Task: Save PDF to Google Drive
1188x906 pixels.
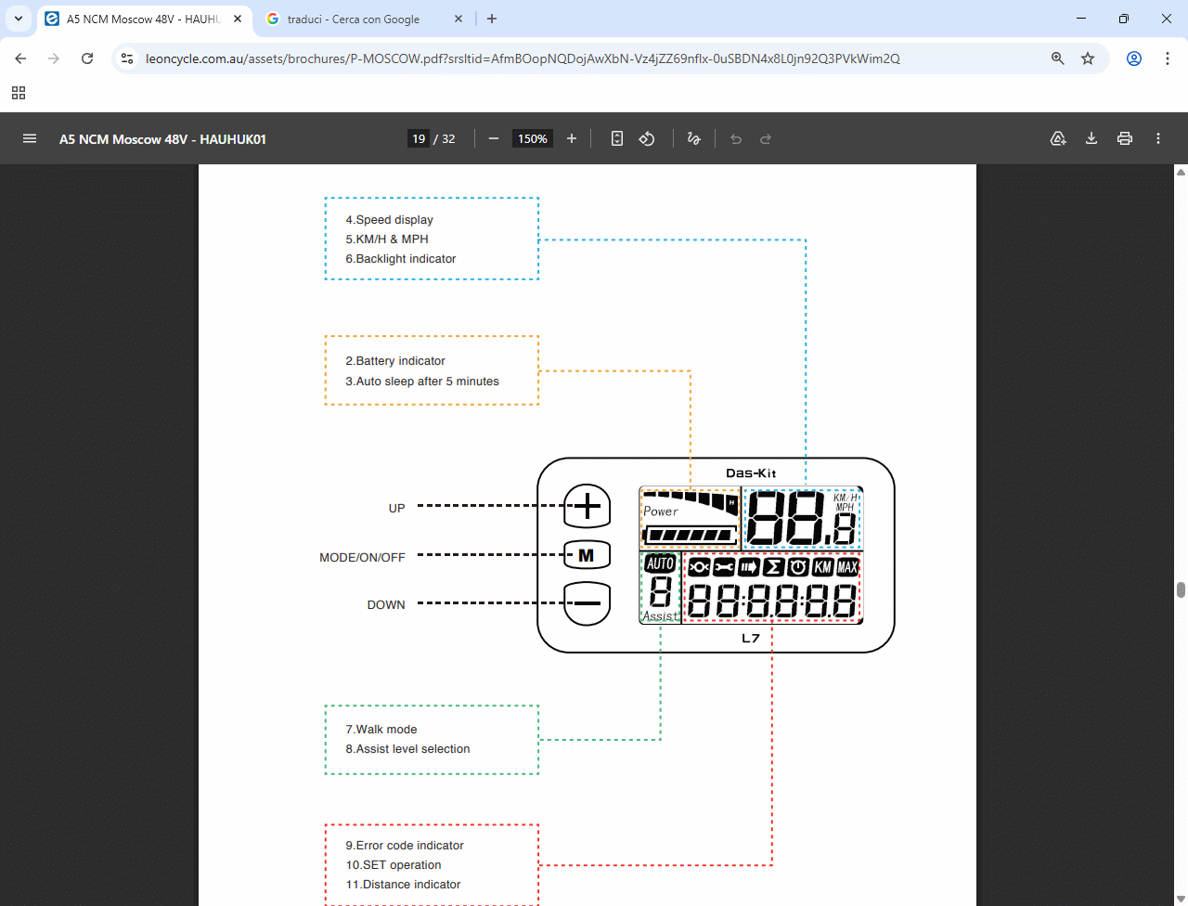Action: pos(1058,138)
